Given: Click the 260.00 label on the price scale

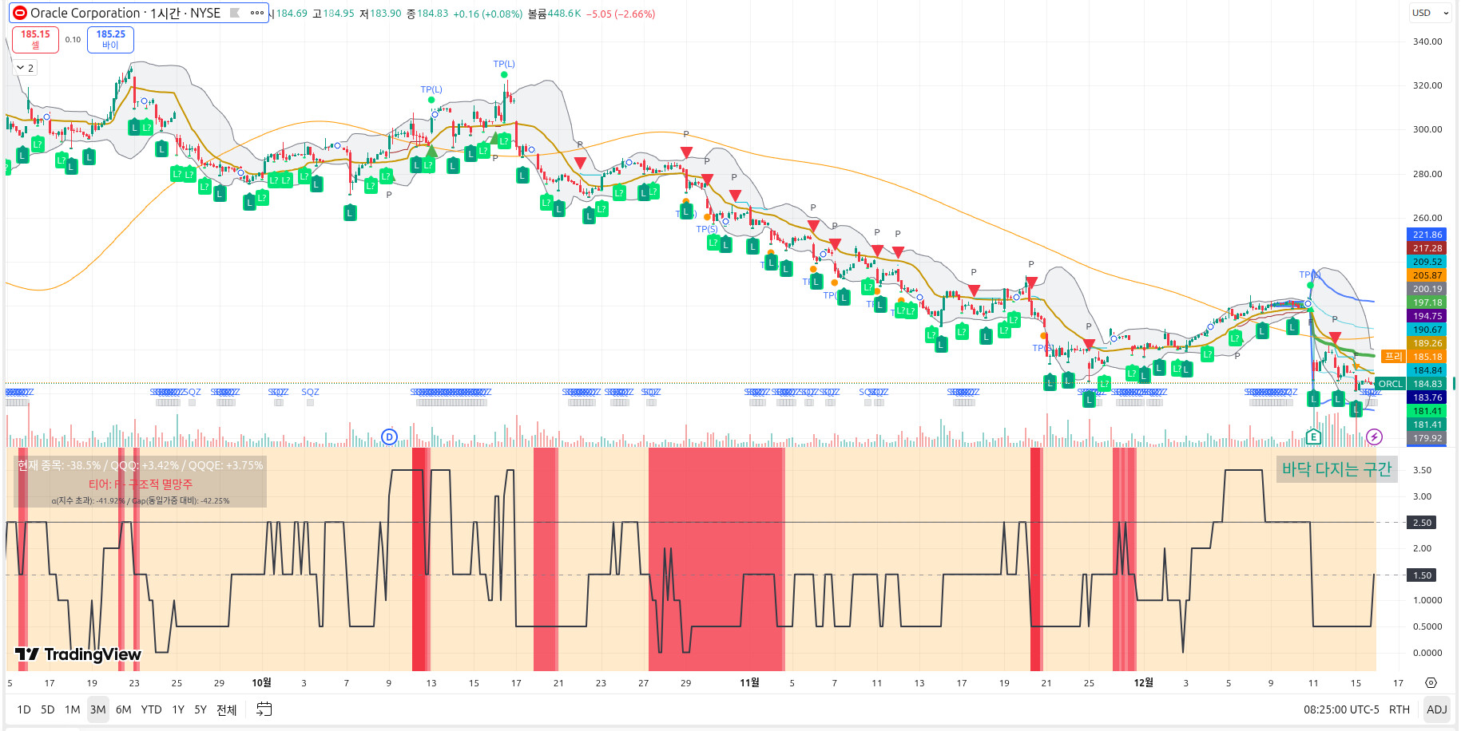Looking at the screenshot, I should pyautogui.click(x=1427, y=218).
